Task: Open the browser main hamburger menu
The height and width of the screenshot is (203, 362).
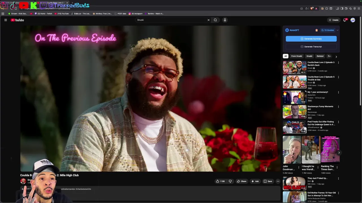Action: pyautogui.click(x=359, y=8)
